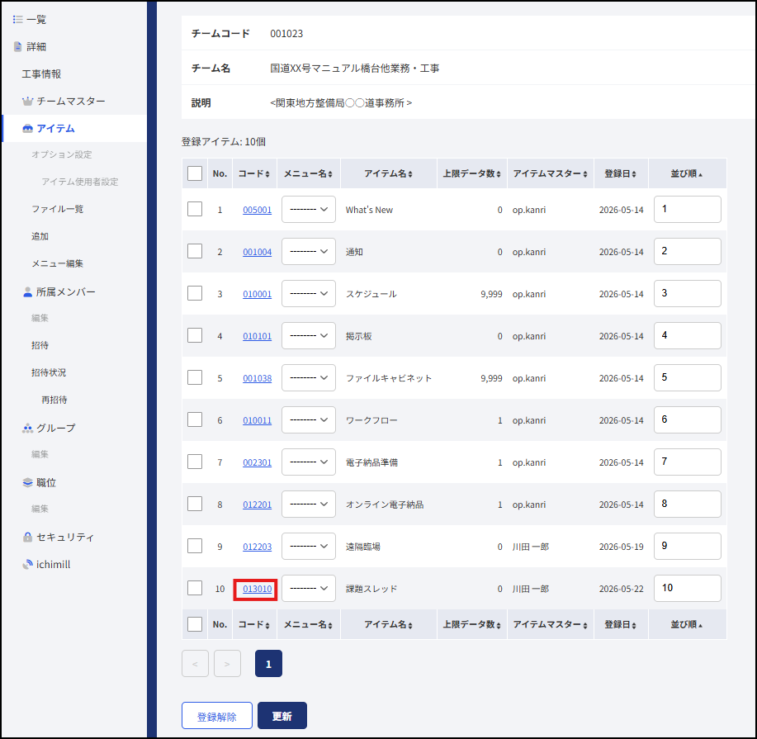Open item code link 010001

coord(257,294)
